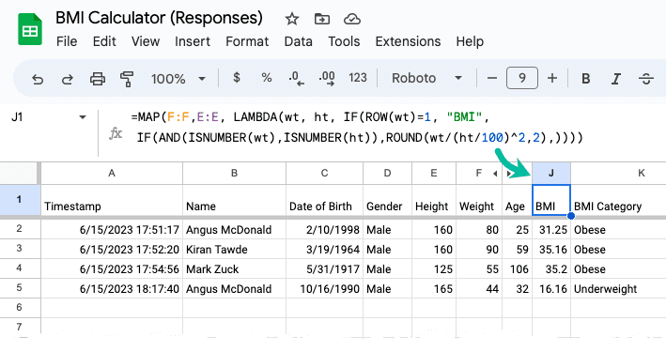The width and height of the screenshot is (666, 352).
Task: Star the BMI Calculator document
Action: pyautogui.click(x=292, y=19)
